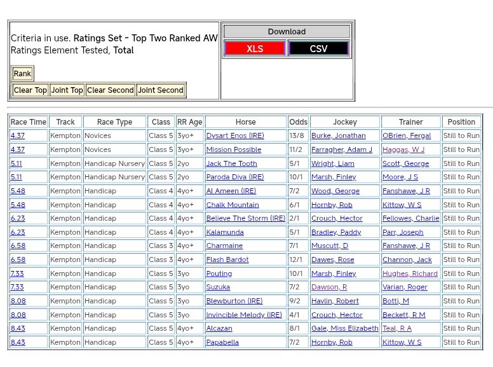493x367 pixels.
Task: Download the black CSV file
Action: [318, 49]
